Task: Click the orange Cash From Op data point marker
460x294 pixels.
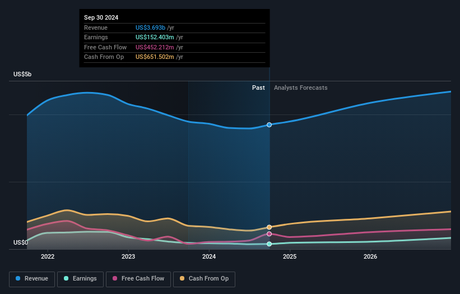Action: (x=269, y=227)
